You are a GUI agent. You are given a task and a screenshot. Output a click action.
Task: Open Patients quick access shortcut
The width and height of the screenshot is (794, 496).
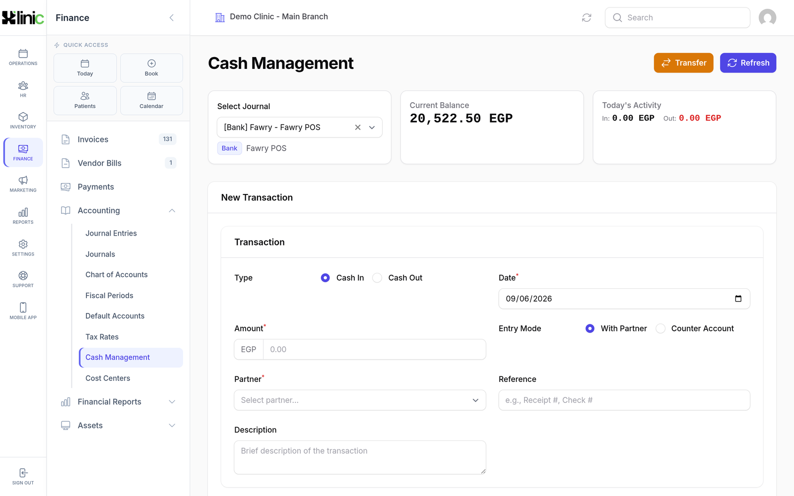pos(85,100)
